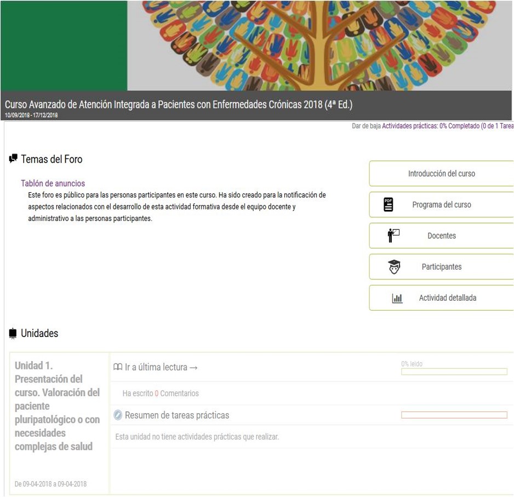Open Resumen de tareas prácticas
This screenshot has width=514, height=497.
177,415
